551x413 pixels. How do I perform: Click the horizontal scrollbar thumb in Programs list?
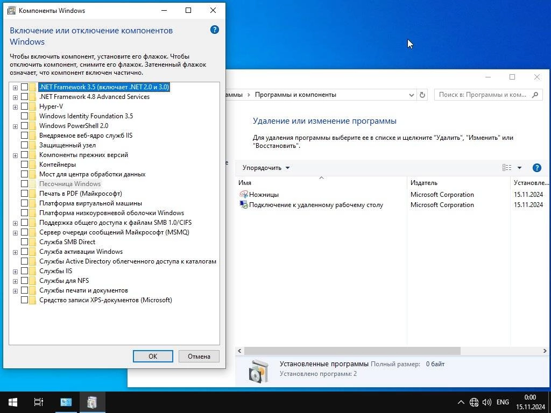tap(352, 351)
